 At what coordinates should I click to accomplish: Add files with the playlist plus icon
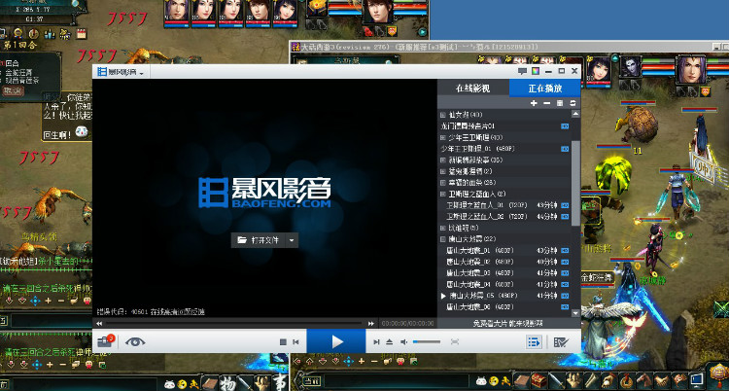pos(534,103)
